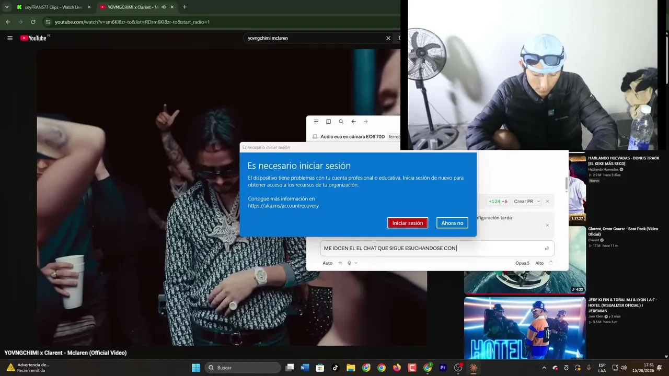
Task: Close the Crear PR banner
Action: point(547,202)
